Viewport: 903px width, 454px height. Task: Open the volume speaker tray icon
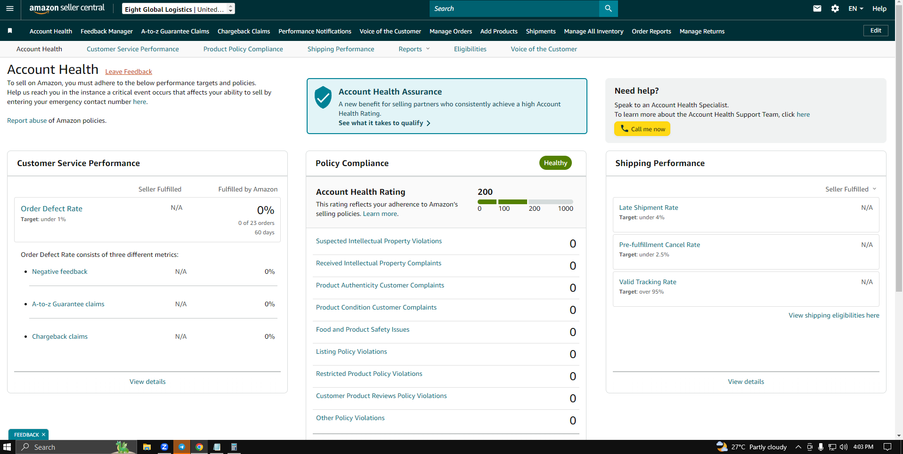click(x=843, y=447)
